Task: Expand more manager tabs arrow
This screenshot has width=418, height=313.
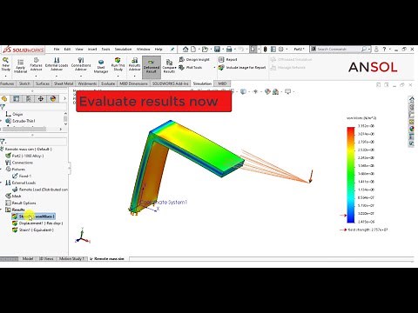Action: (64, 99)
